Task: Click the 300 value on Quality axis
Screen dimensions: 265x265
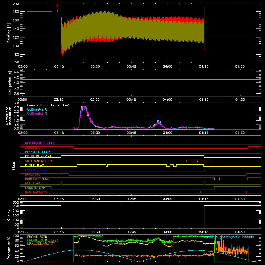Action: 16,203
